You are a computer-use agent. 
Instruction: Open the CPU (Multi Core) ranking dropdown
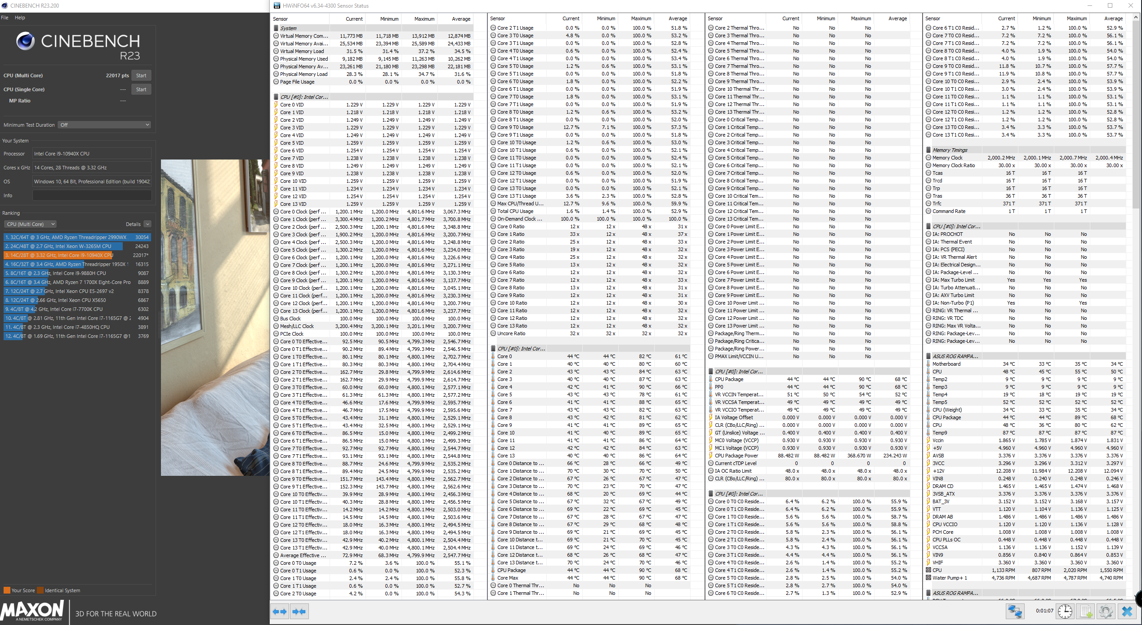click(x=30, y=224)
